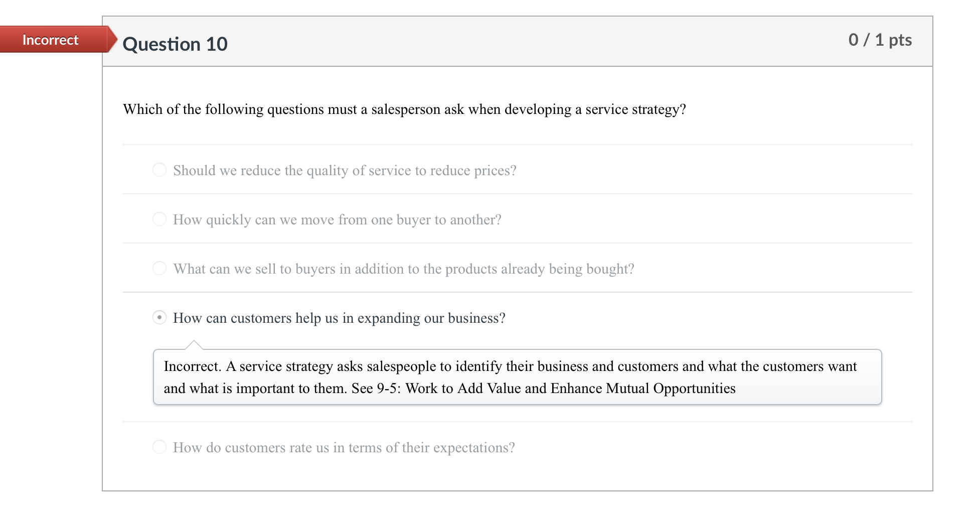Click the red Incorrect banner
The width and height of the screenshot is (977, 507).
click(50, 40)
